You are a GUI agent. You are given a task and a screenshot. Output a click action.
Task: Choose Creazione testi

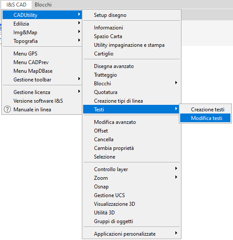(205, 109)
